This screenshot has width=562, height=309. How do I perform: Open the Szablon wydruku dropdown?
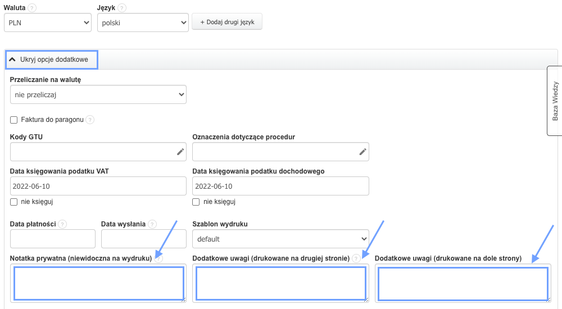click(280, 239)
